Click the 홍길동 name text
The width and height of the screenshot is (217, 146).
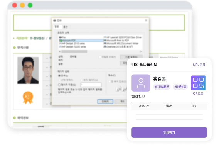click(160, 79)
